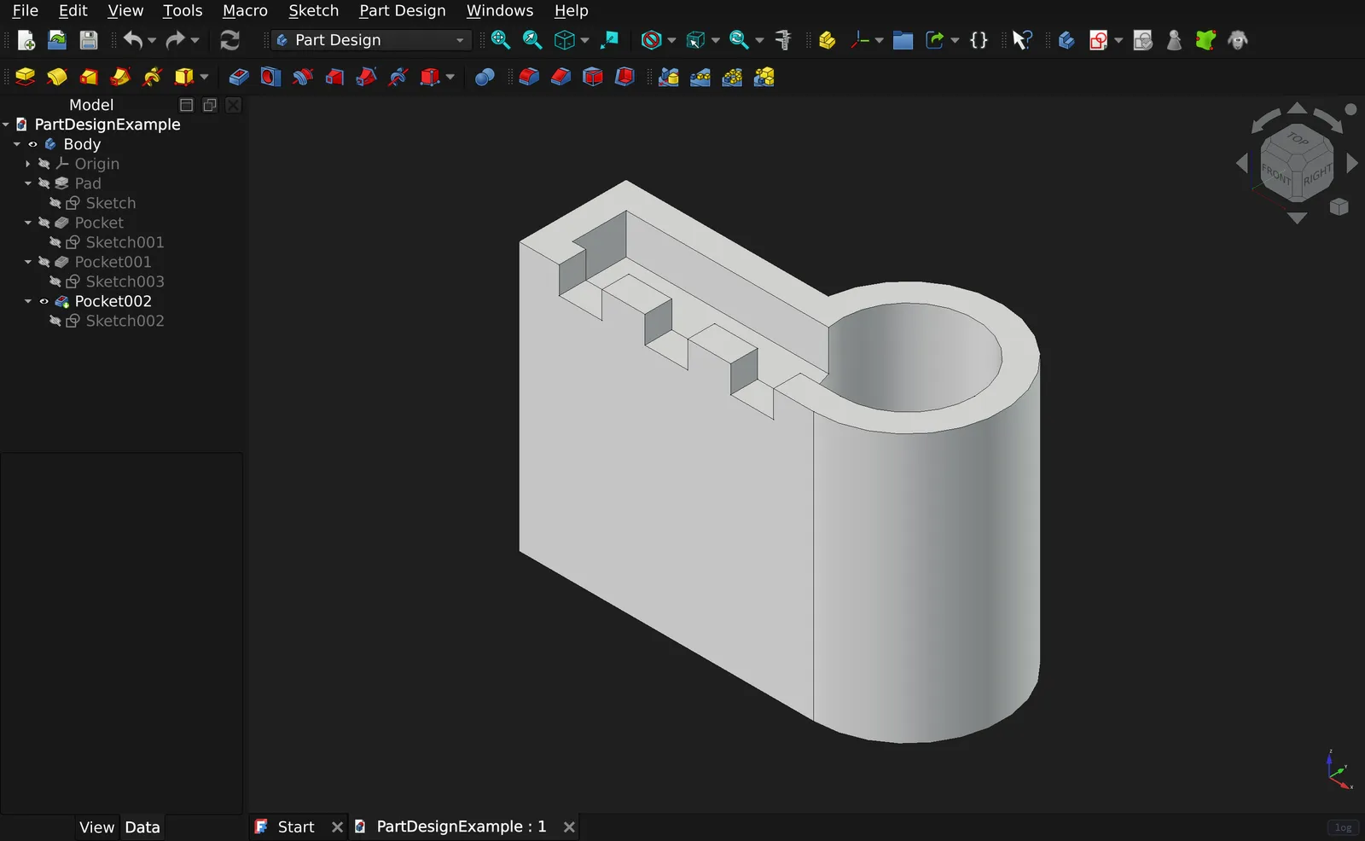1365x841 pixels.
Task: Click the Mirrored pattern icon
Action: pos(669,78)
